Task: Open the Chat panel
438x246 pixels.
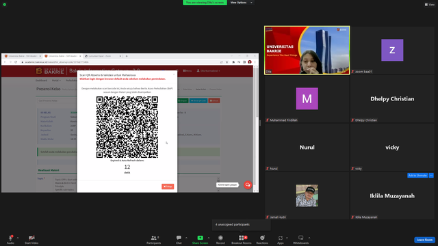Action: click(x=179, y=239)
